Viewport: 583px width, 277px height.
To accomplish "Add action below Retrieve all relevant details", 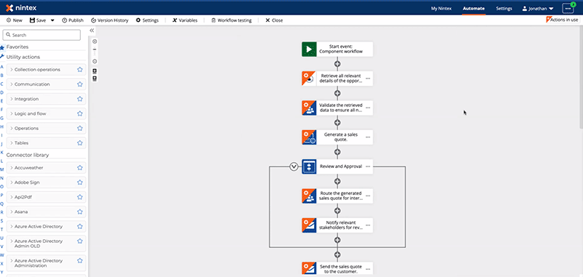I will coord(337,93).
